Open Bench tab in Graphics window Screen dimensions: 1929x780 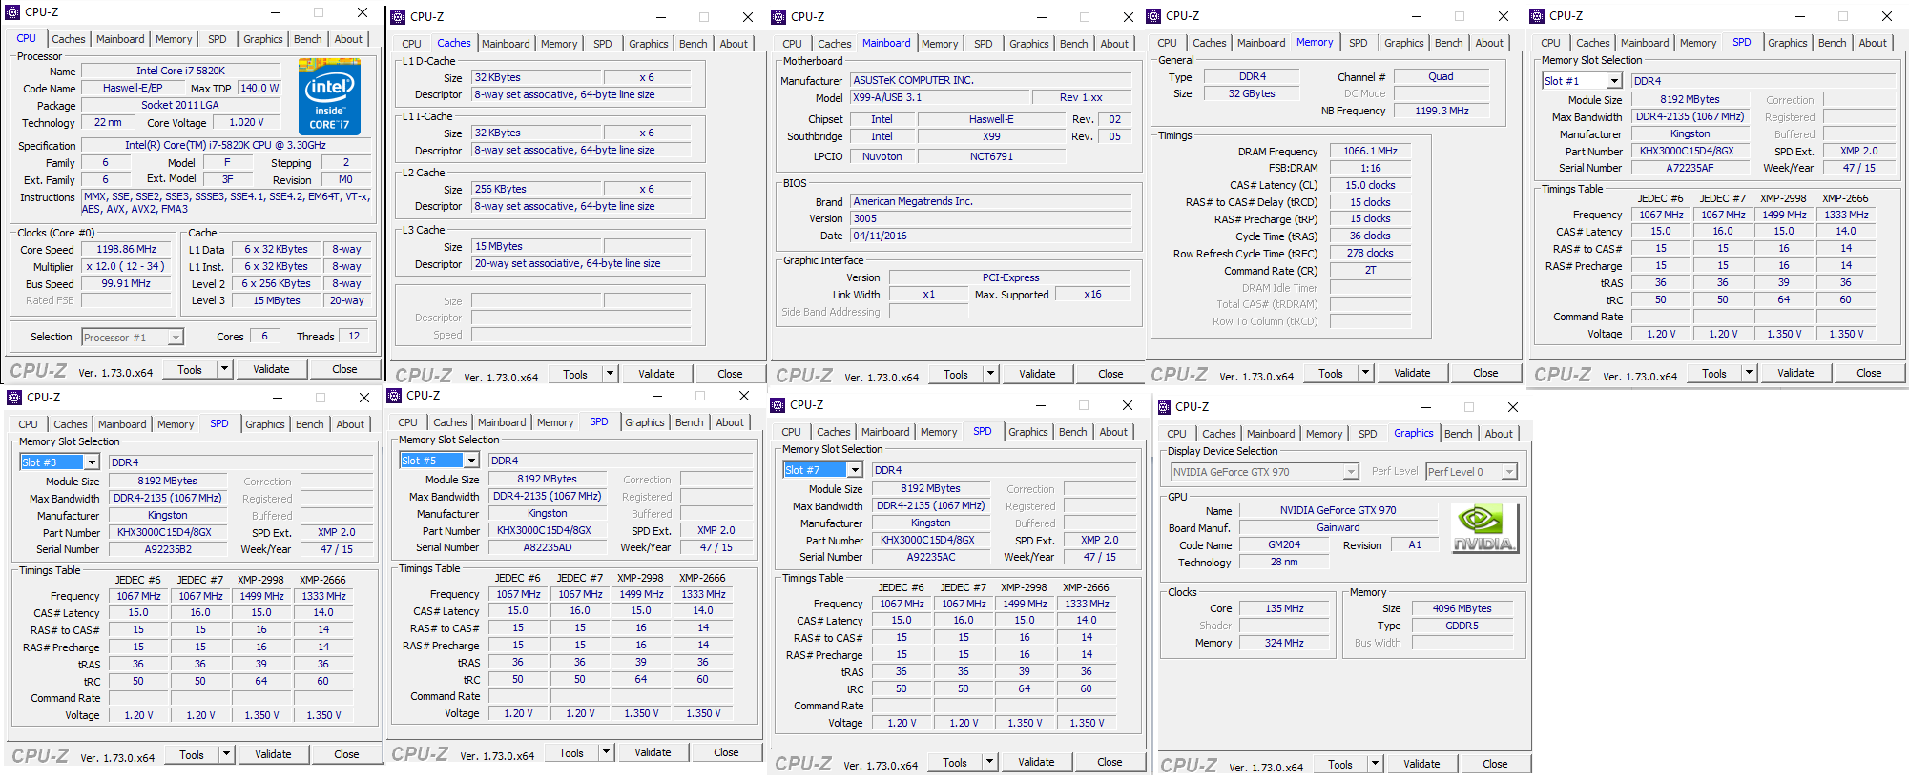1458,434
